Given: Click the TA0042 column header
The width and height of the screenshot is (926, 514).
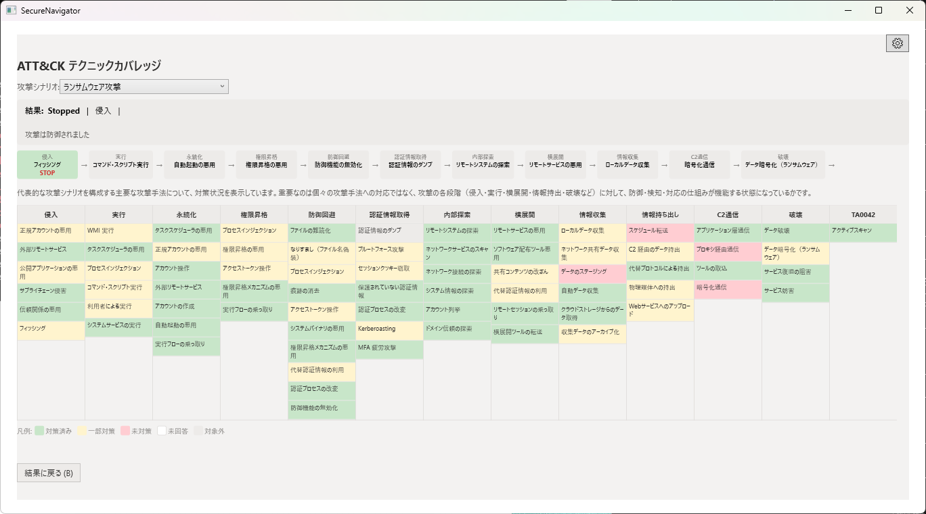Looking at the screenshot, I should (862, 215).
